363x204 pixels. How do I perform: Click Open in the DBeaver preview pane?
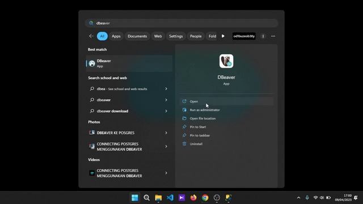[x=226, y=101]
